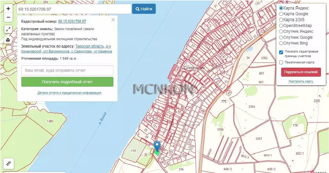Click Получить подробный отчет button
This screenshot has width=329, height=173.
(x=67, y=82)
